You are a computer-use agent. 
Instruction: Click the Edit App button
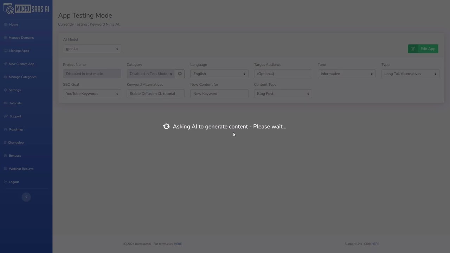coord(423,49)
